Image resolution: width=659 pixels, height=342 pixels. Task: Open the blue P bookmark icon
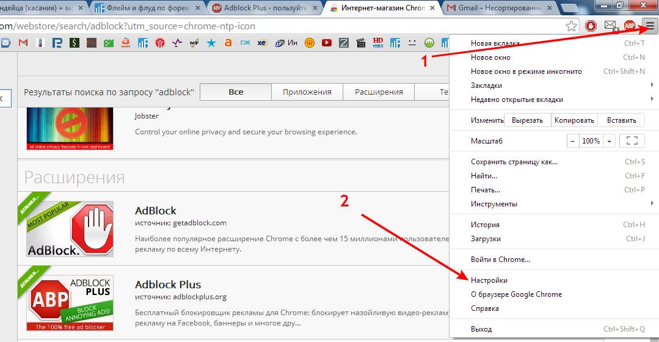[x=57, y=43]
